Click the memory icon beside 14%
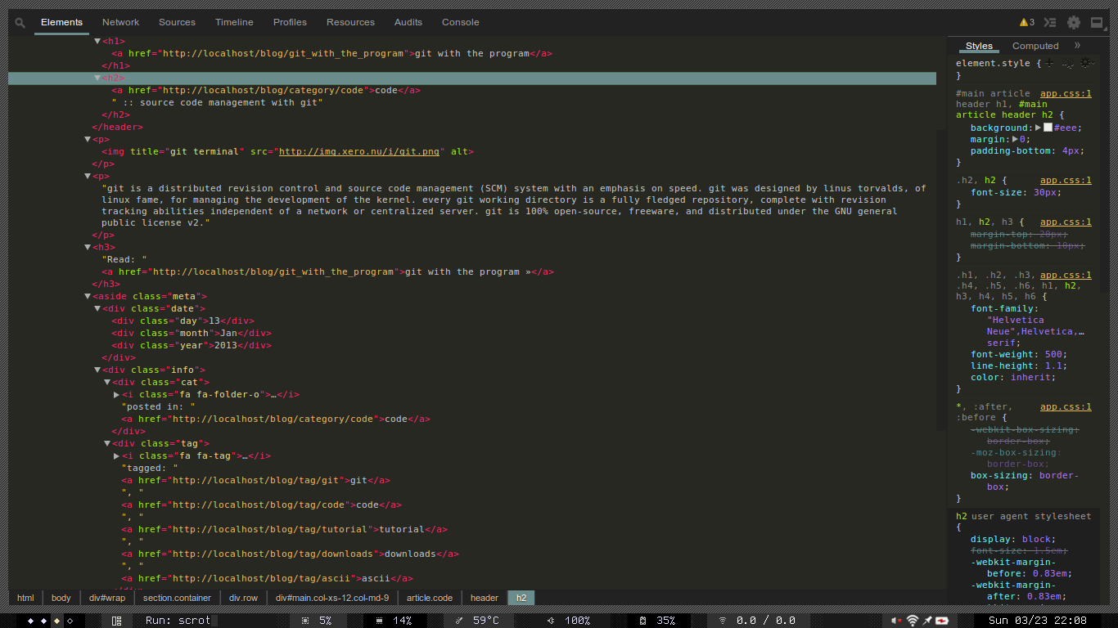1118x628 pixels. [379, 621]
